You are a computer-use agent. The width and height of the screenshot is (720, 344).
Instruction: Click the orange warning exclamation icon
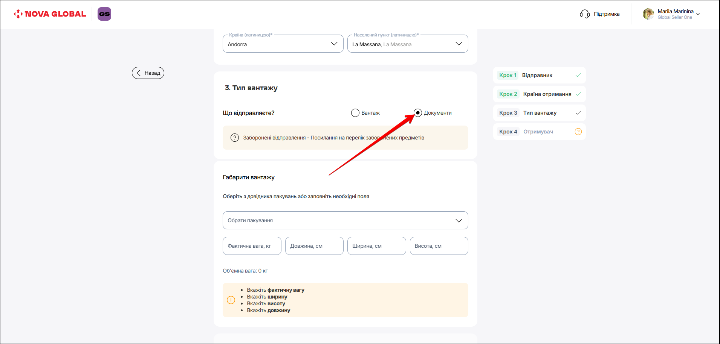click(x=231, y=300)
